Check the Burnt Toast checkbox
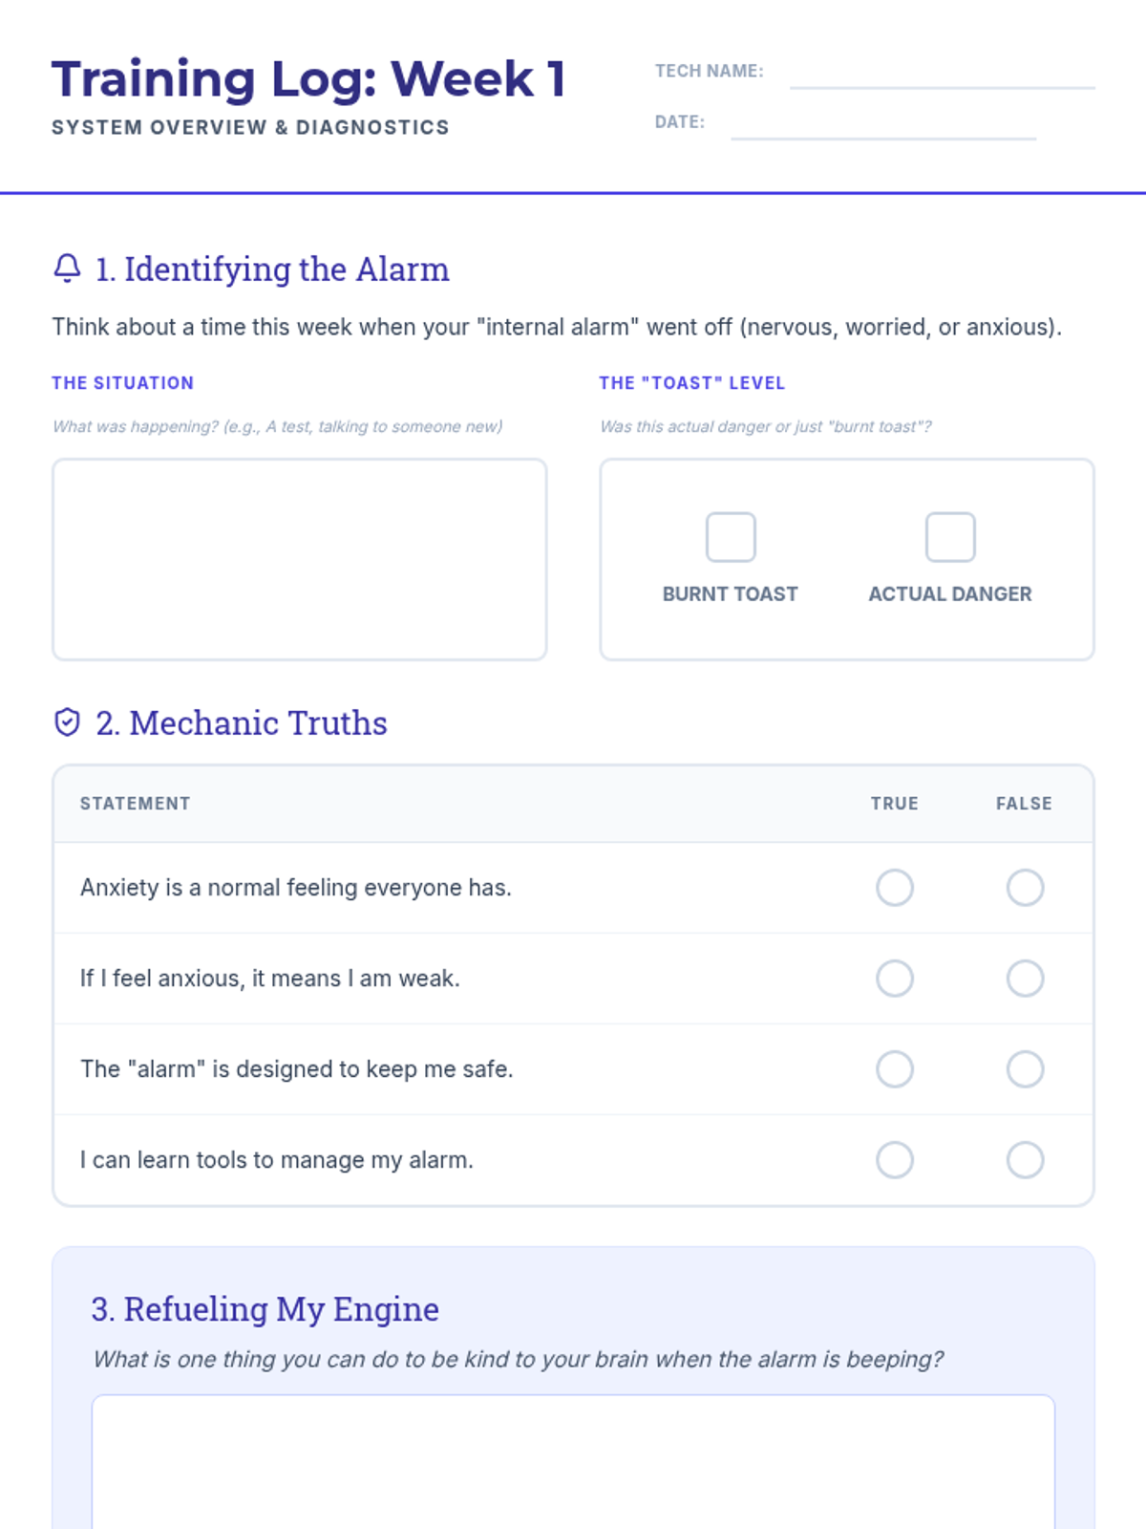Screen dimensions: 1146x1529 [731, 537]
